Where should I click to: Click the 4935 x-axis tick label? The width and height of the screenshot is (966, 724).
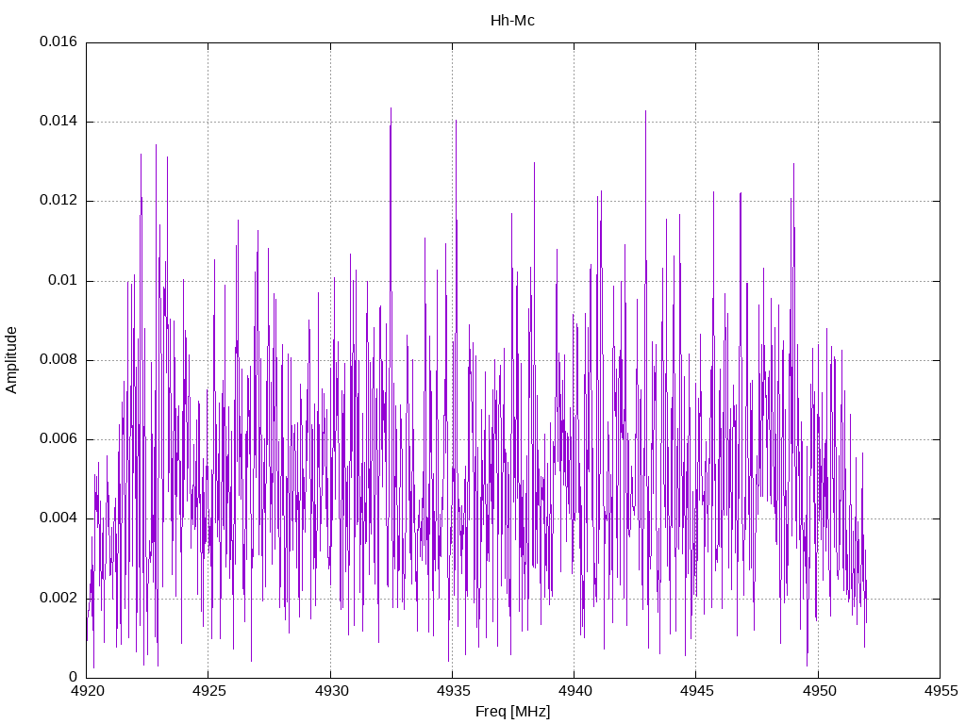453,691
